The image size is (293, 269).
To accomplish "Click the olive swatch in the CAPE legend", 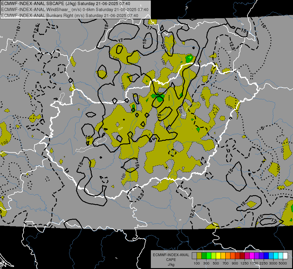I will point(199,256).
